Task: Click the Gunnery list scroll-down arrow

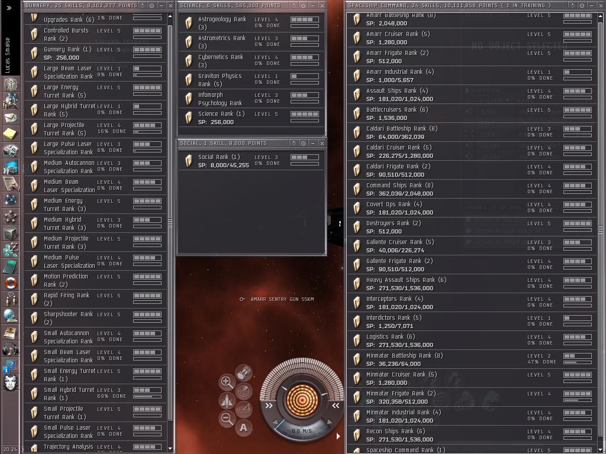Action: coord(170,449)
